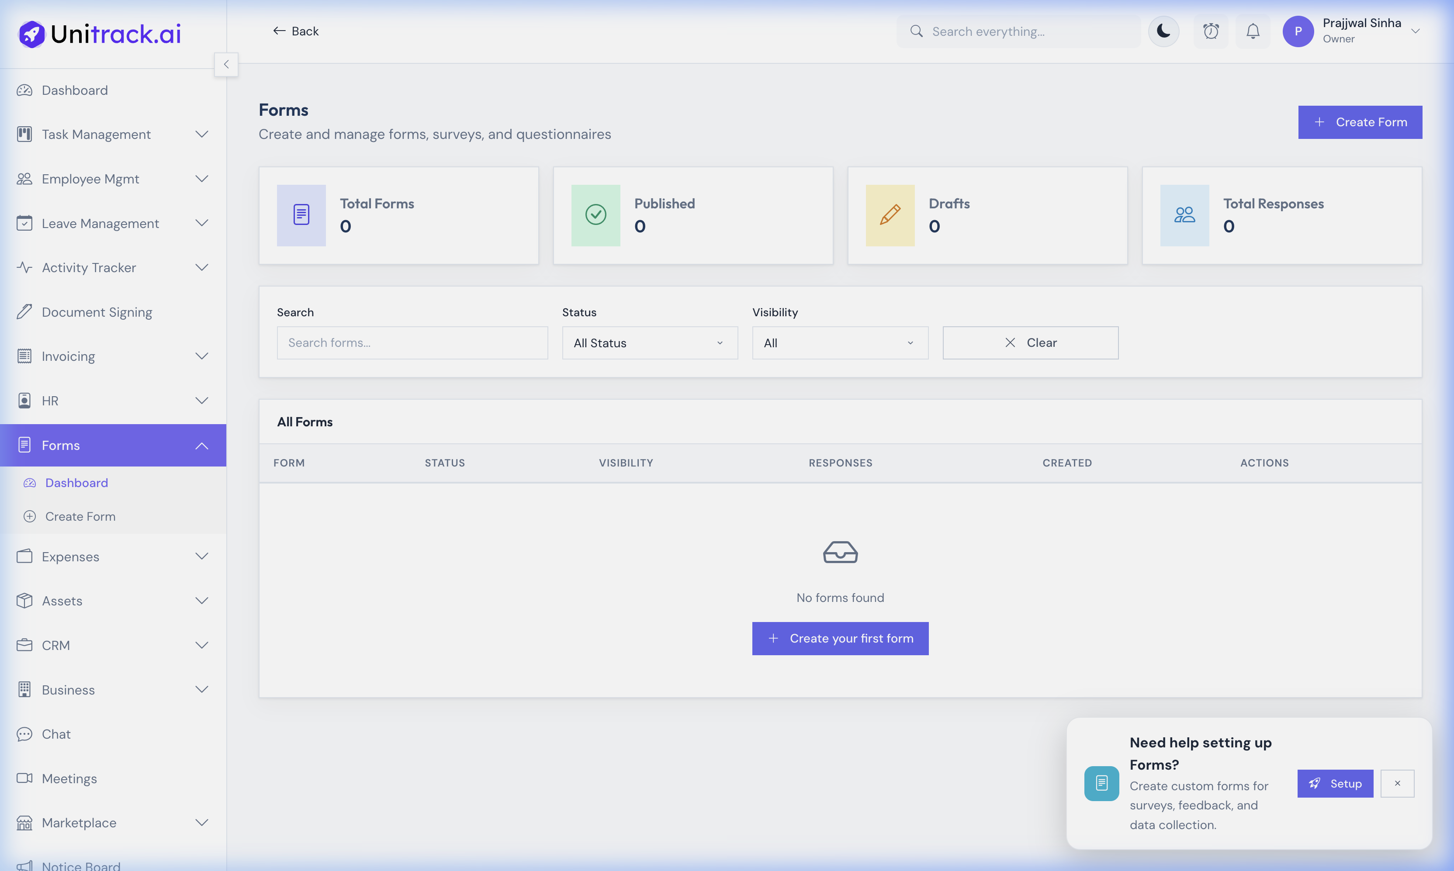Click the Search forms input field

[412, 343]
